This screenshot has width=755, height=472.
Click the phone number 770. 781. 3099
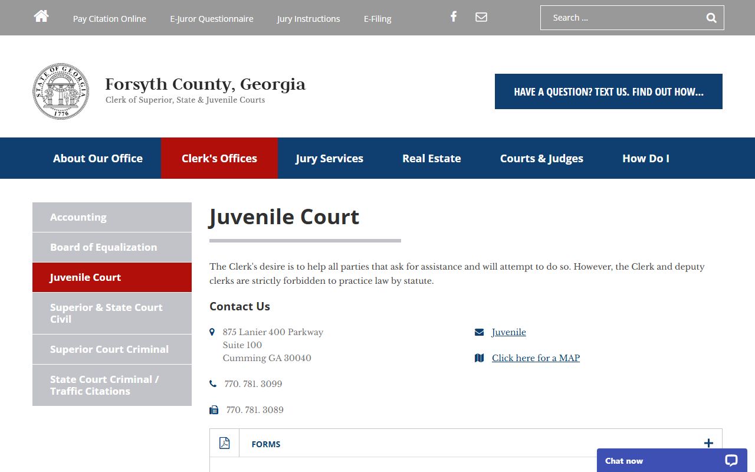pyautogui.click(x=253, y=384)
